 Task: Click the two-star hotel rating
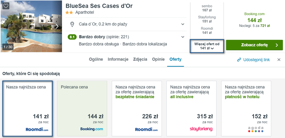[x=69, y=13]
